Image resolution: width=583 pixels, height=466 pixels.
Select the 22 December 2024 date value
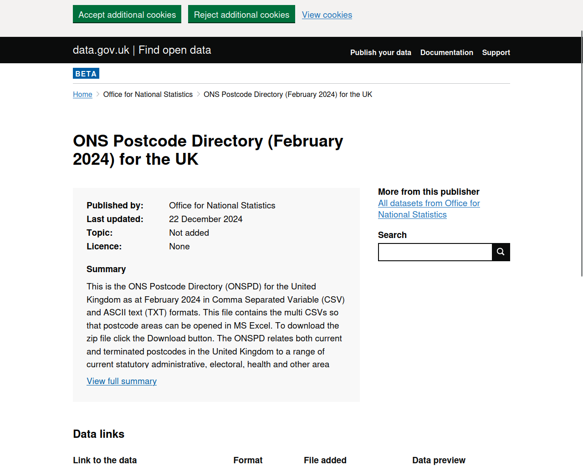206,219
